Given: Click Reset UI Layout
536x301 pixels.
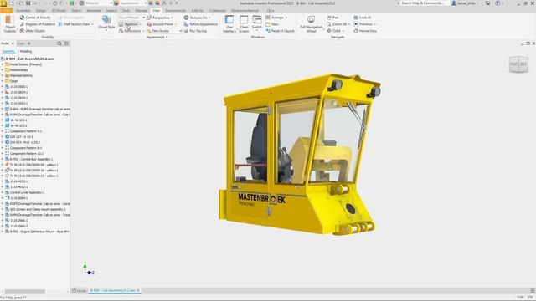Looking at the screenshot, I should click(x=280, y=31).
